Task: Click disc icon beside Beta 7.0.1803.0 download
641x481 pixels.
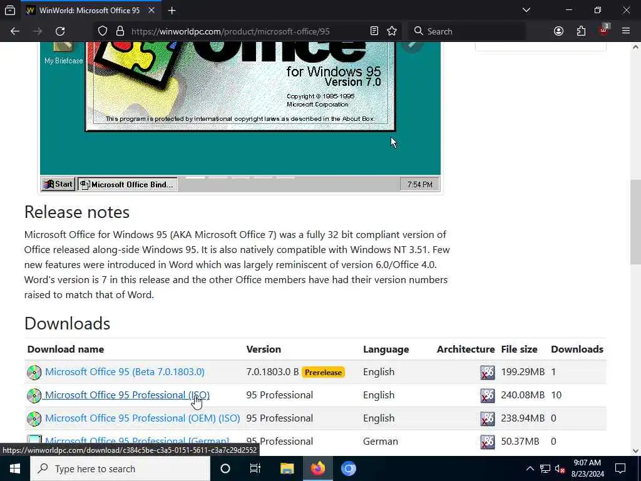Action: pyautogui.click(x=34, y=372)
